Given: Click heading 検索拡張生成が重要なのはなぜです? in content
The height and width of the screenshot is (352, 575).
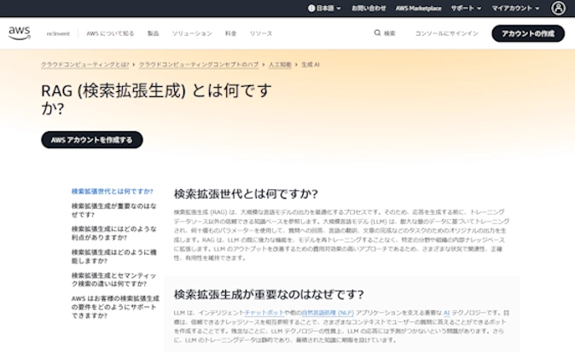Looking at the screenshot, I should coord(269,294).
